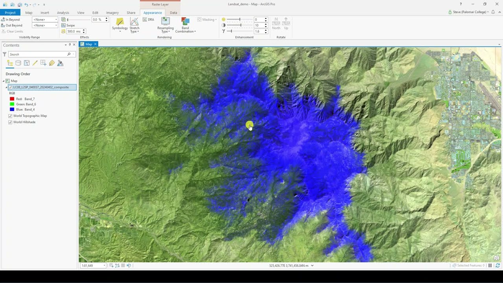Image resolution: width=503 pixels, height=283 pixels.
Task: Open the map scale 1:81,649 dropdown
Action: (104, 266)
